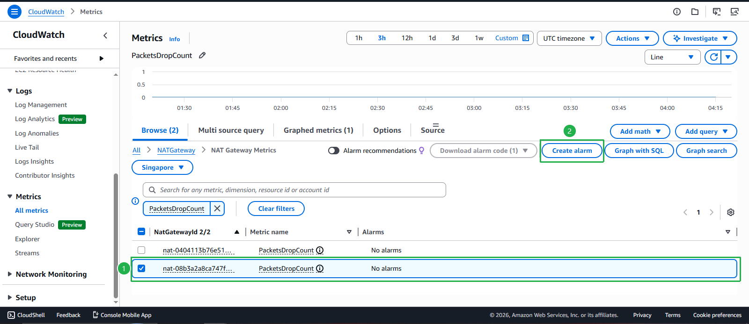Expand the Network Monitoring section
This screenshot has height=324, width=749.
(10, 274)
